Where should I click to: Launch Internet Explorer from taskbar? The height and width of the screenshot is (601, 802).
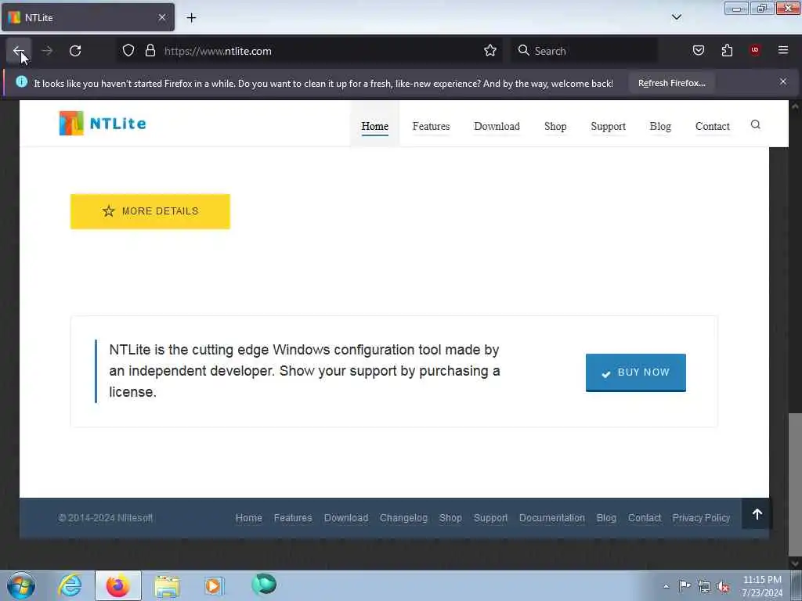click(x=70, y=585)
